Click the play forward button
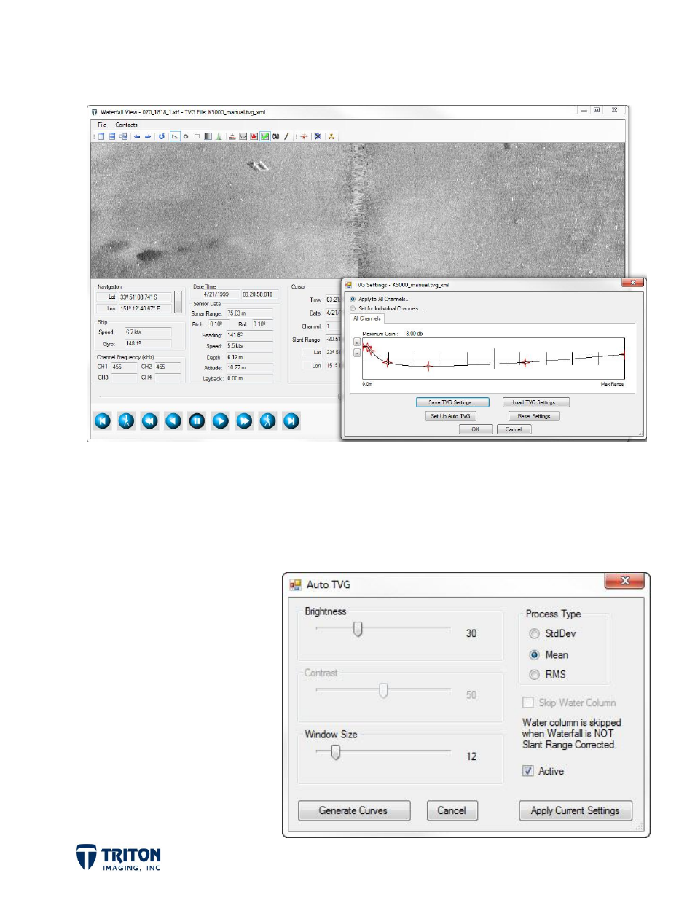 tap(221, 420)
